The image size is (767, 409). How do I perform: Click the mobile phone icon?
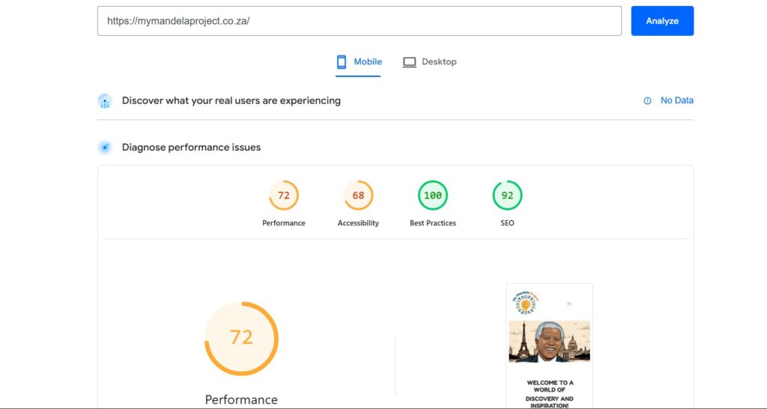pos(342,62)
